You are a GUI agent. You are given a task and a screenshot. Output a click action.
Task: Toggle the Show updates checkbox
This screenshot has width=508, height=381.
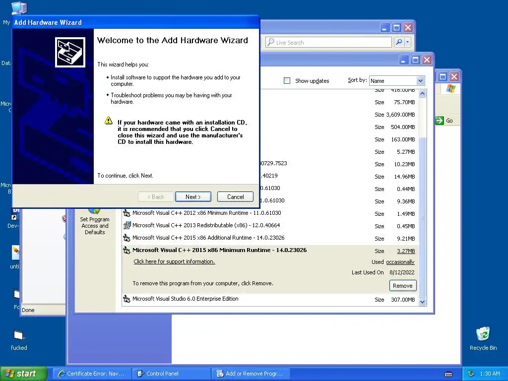[287, 81]
